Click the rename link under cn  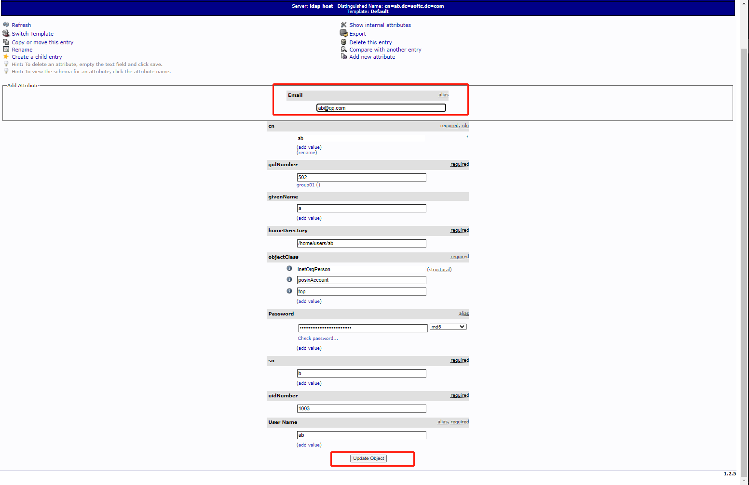pyautogui.click(x=307, y=152)
